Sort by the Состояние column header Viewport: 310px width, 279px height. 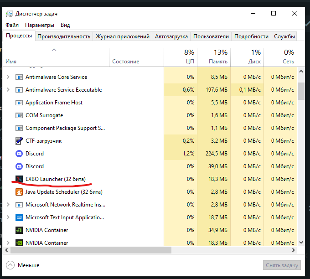136,57
